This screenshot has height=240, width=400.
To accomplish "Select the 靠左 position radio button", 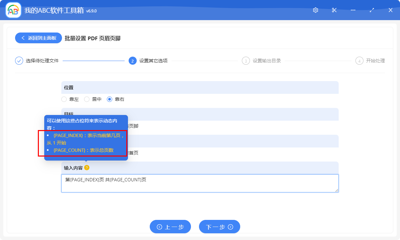I will click(x=64, y=99).
